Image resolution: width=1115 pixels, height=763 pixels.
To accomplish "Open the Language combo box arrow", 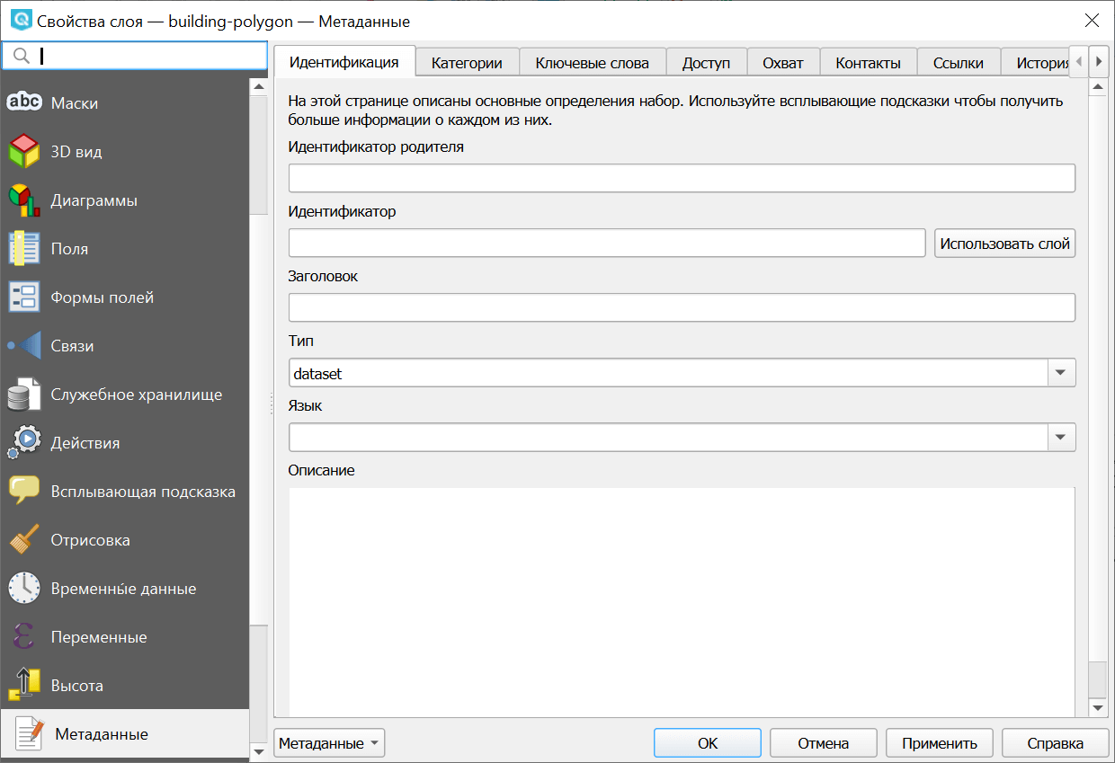I will [x=1062, y=438].
